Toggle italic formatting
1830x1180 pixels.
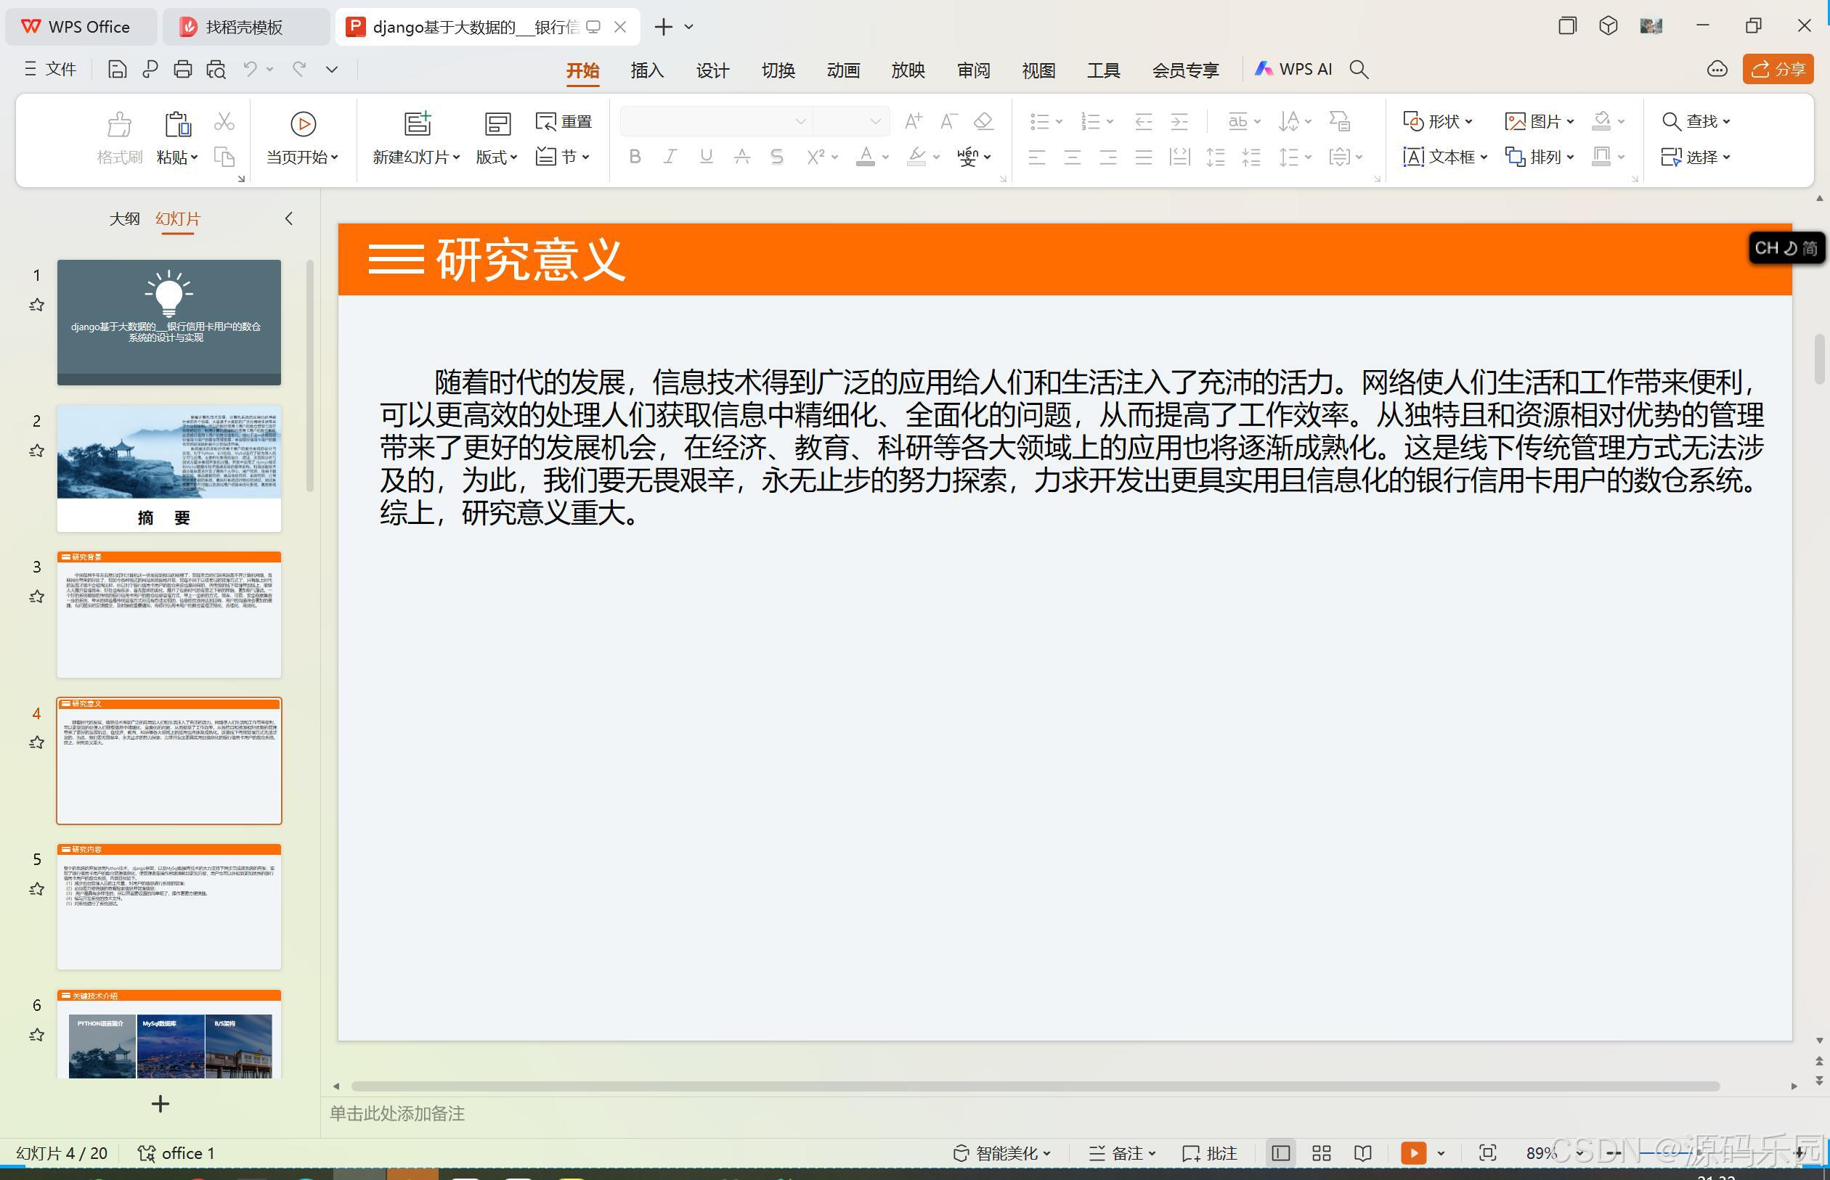click(x=670, y=157)
